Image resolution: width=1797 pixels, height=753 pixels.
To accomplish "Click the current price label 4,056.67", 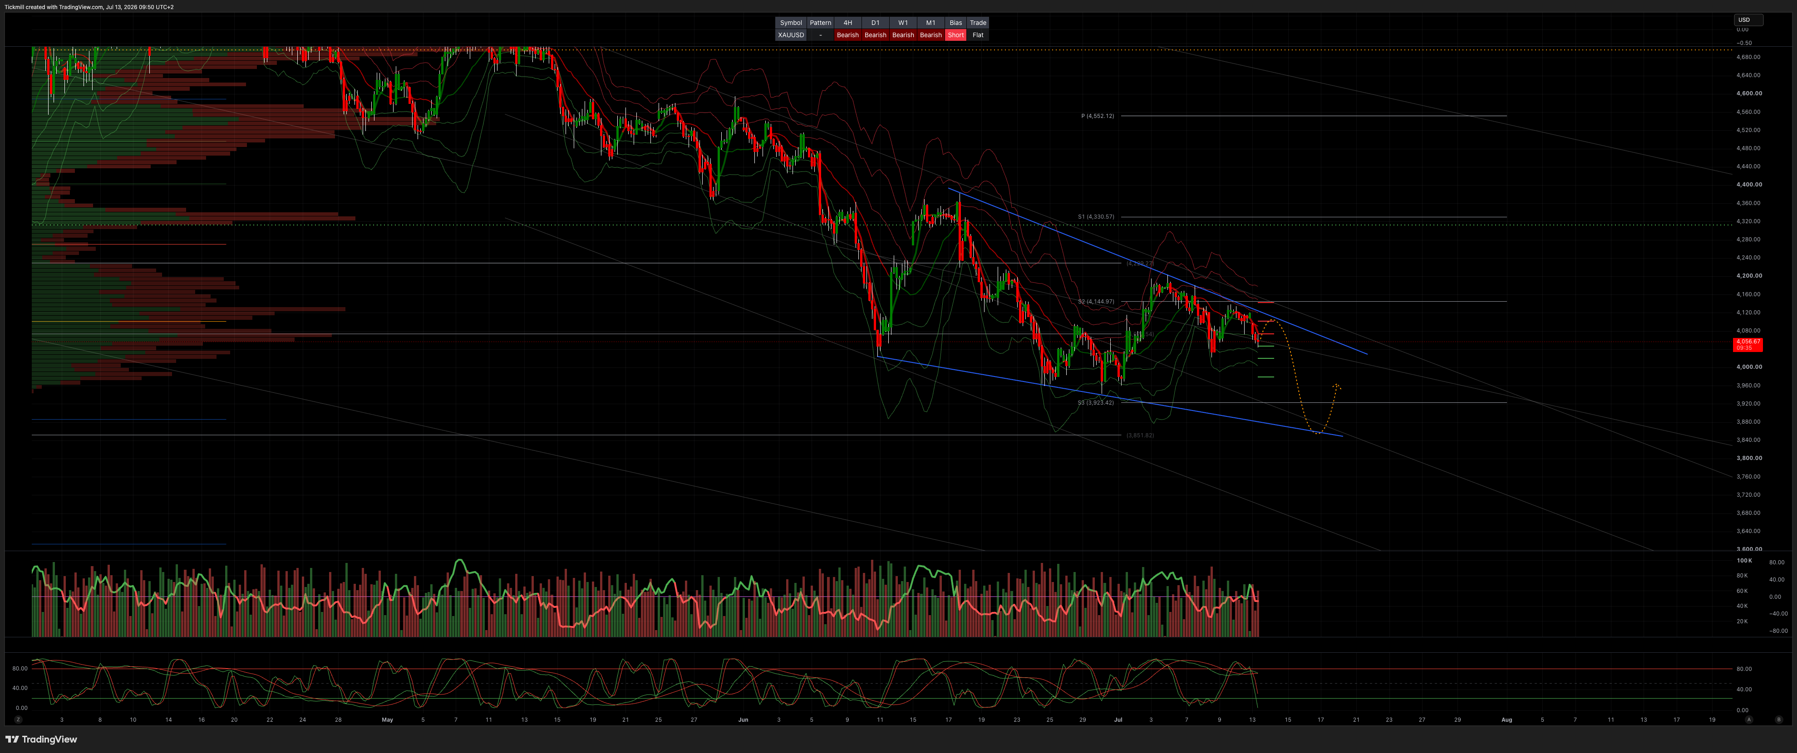I will tap(1748, 344).
